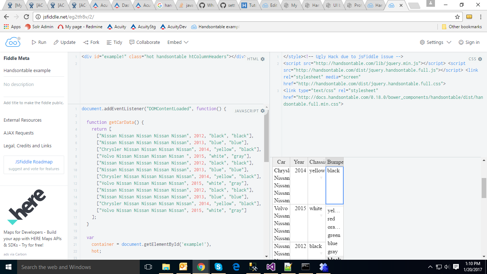This screenshot has width=487, height=274.
Task: Click the result pane vertical scrollbar
Action: click(484, 188)
